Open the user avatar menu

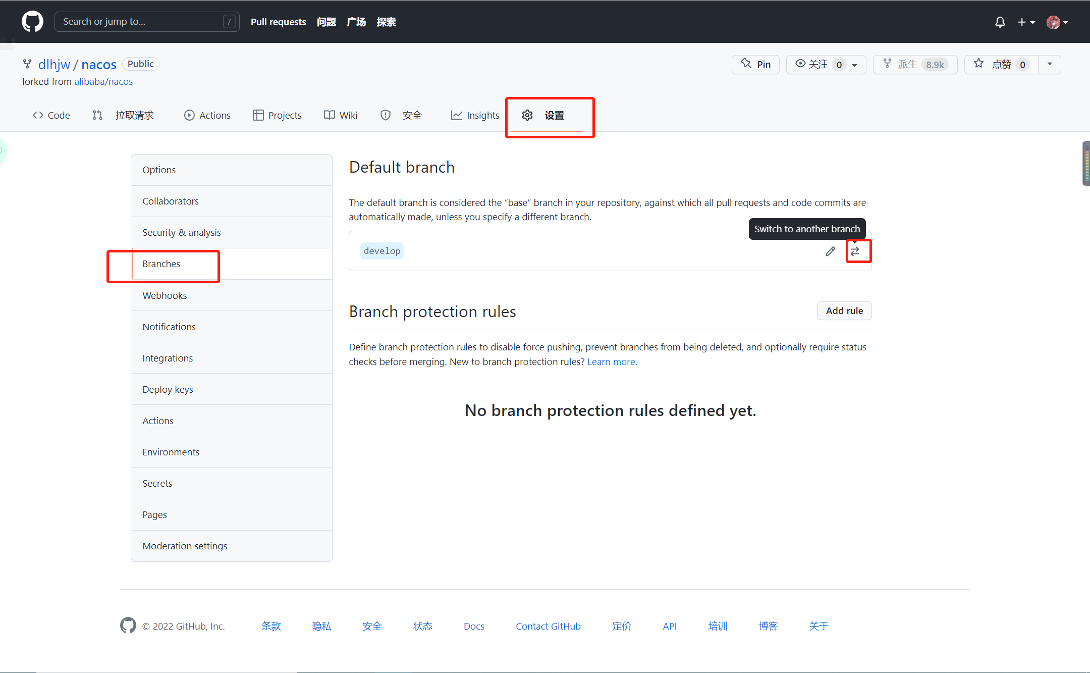(x=1057, y=22)
